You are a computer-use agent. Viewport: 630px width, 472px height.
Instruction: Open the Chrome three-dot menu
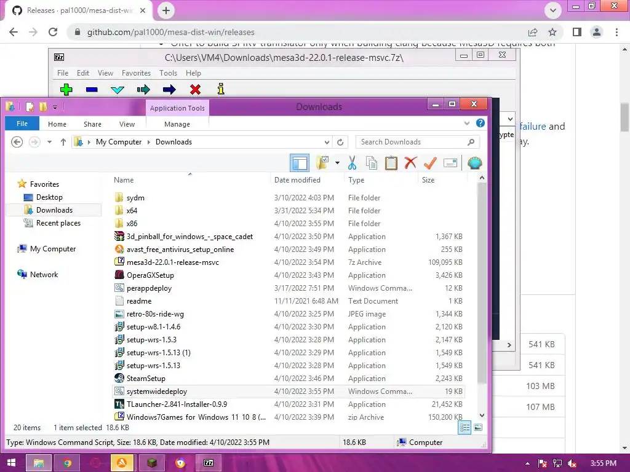pyautogui.click(x=616, y=32)
